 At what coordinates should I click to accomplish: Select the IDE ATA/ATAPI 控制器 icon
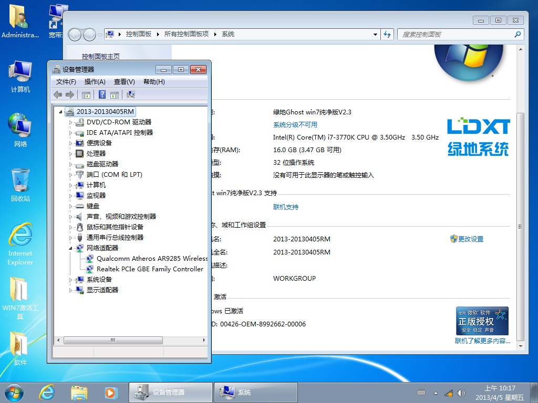point(80,133)
